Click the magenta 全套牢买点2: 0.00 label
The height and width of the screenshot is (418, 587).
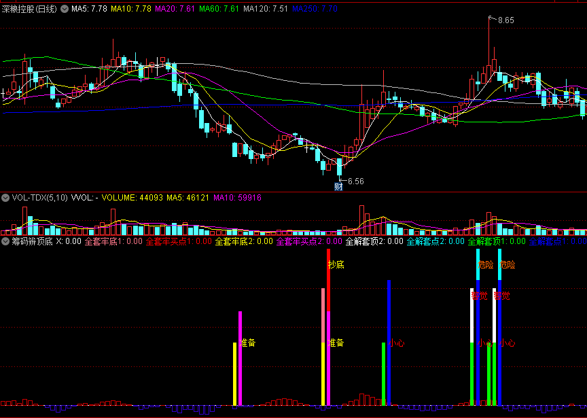tap(309, 241)
